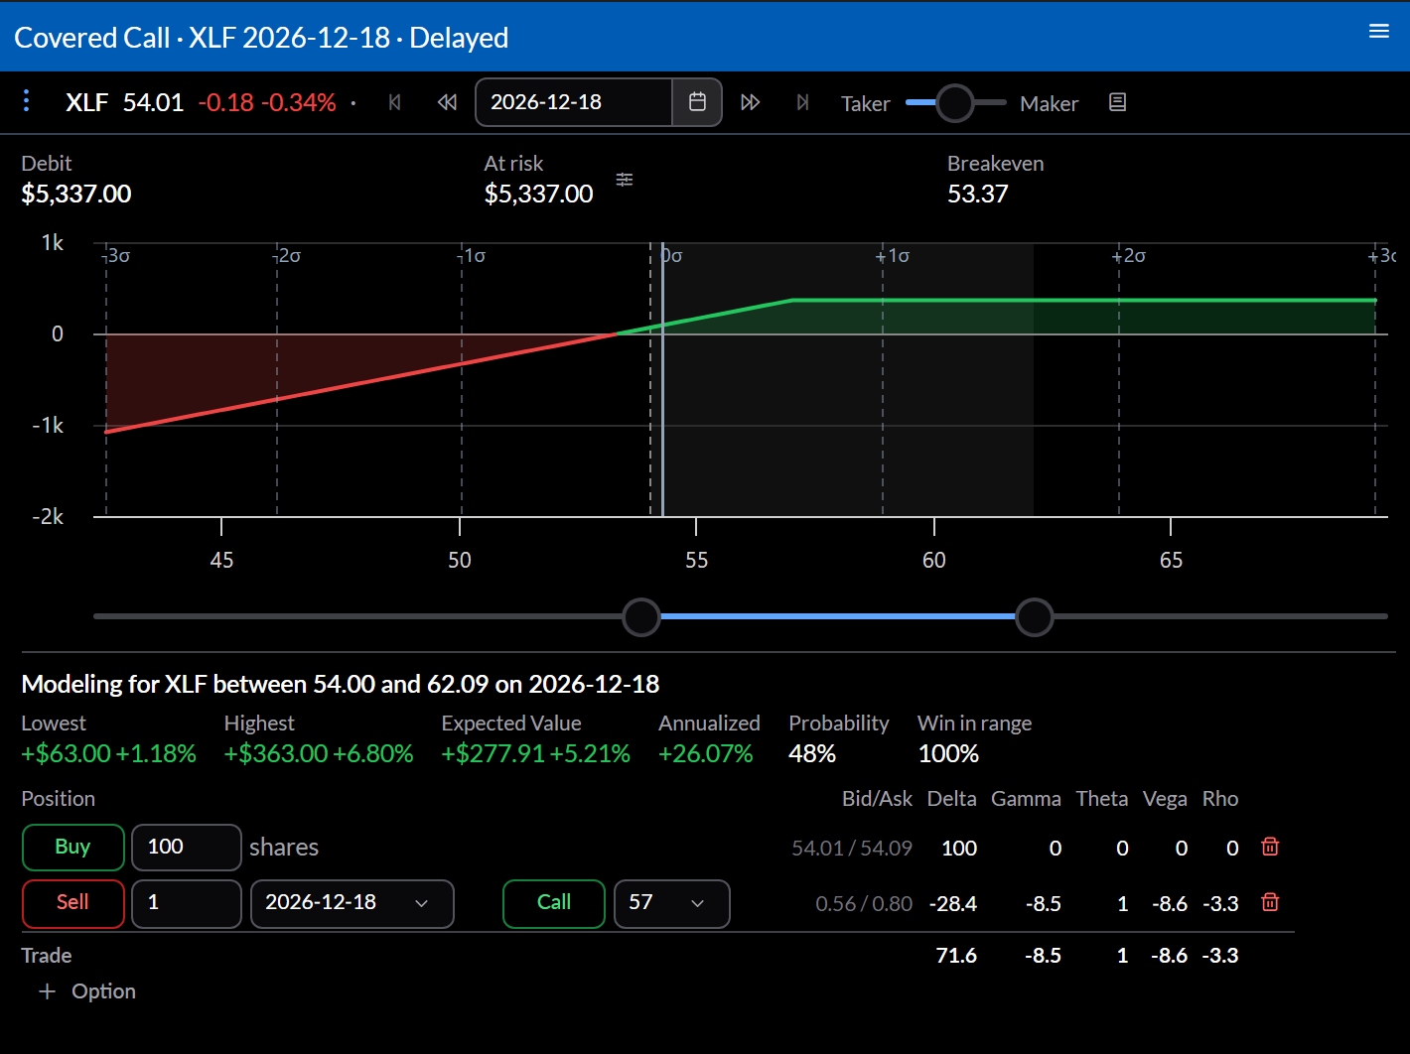1410x1054 pixels.
Task: Click the Debit value $5,337.00
Action: coord(76,194)
